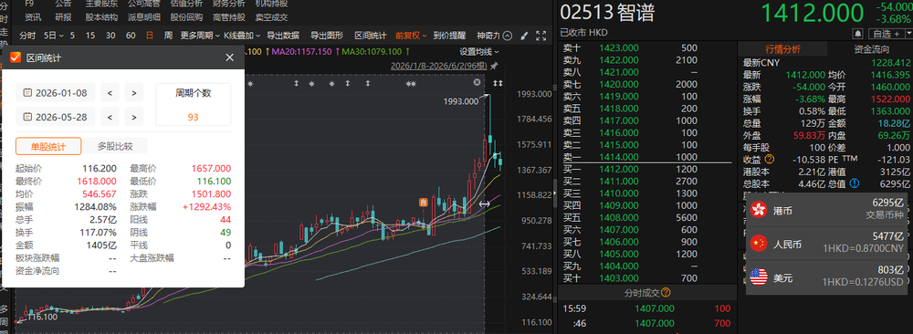Select the 日 daily K-line period

151,36
